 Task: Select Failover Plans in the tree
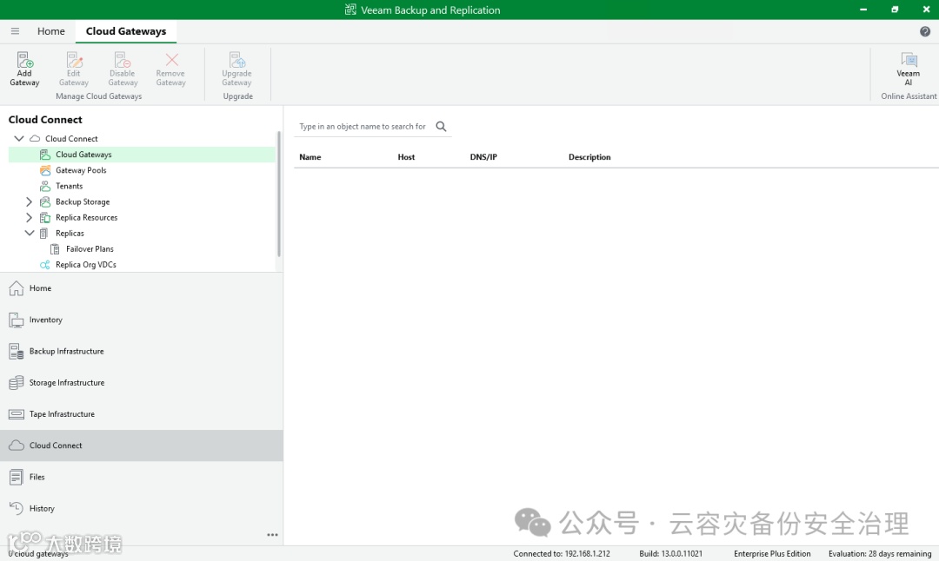pyautogui.click(x=90, y=248)
